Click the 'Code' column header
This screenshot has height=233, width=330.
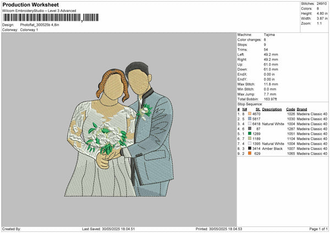coord(290,109)
